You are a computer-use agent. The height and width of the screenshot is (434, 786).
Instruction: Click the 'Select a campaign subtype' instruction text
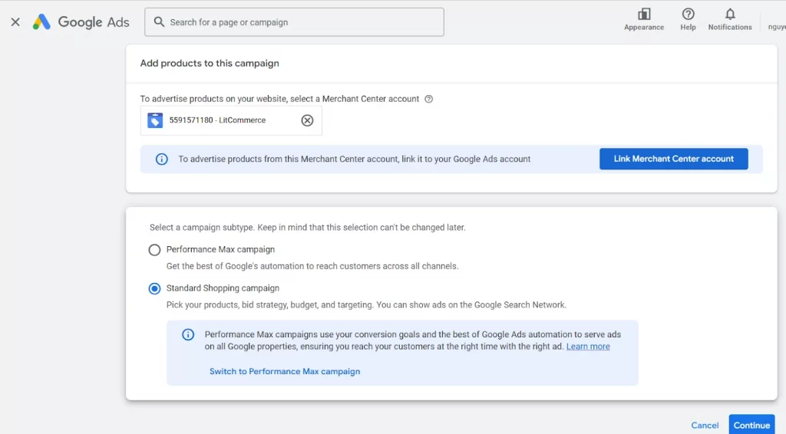(307, 227)
